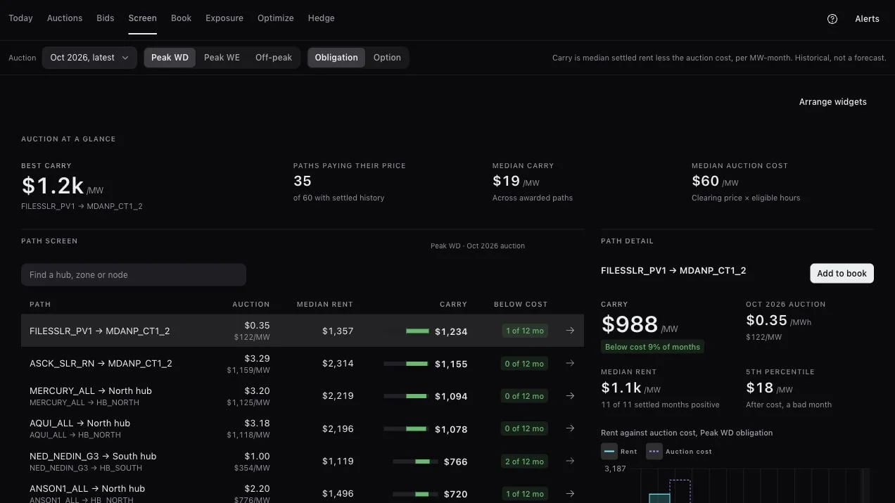Toggle the Rent legend swatch
This screenshot has height=503, width=895.
(609, 452)
